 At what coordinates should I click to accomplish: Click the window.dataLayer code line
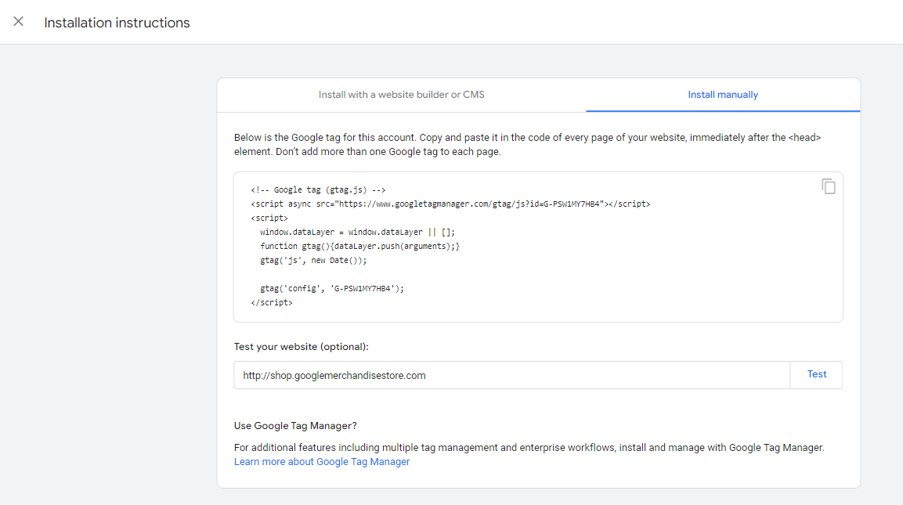(x=357, y=232)
